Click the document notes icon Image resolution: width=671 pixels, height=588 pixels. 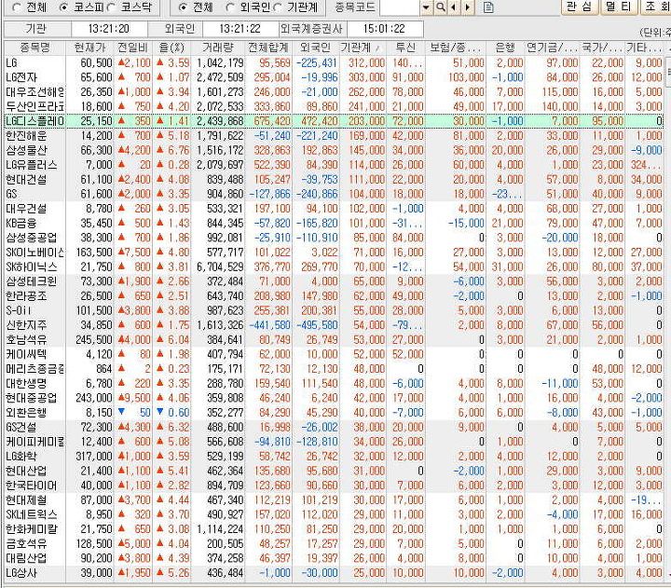tap(488, 7)
